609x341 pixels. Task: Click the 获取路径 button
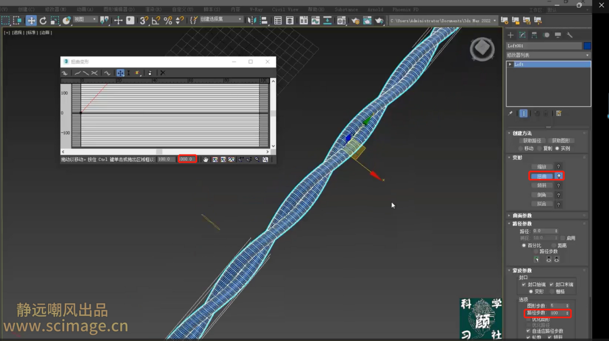[532, 141]
